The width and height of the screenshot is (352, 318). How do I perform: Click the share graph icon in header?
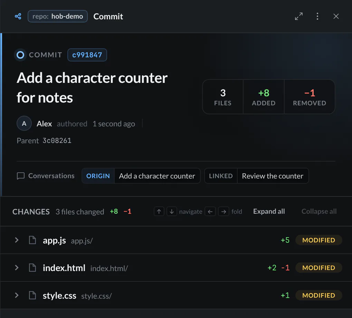(18, 16)
